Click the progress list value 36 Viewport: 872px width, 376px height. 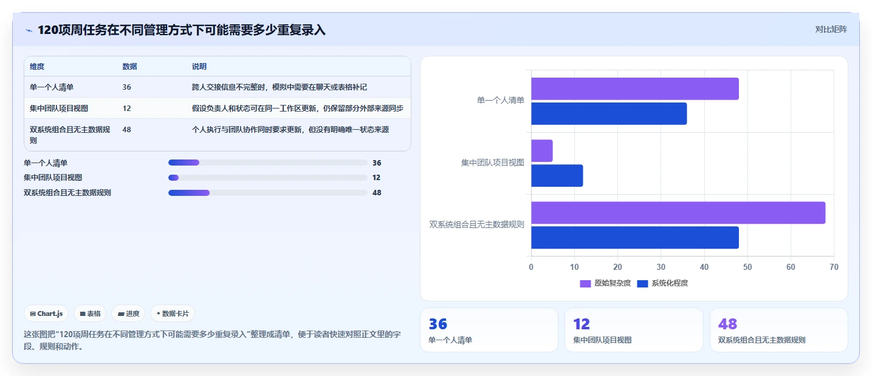(377, 163)
